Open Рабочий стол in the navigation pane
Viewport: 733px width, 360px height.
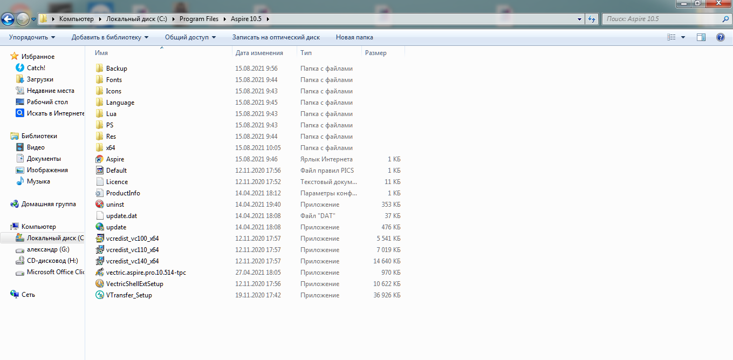coord(47,102)
